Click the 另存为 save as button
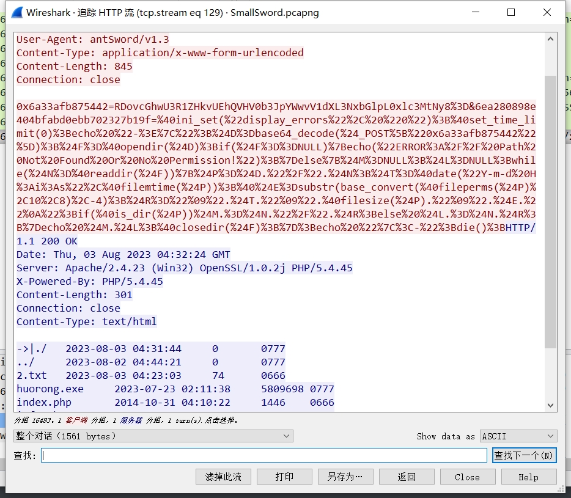571x498 pixels. coord(345,477)
